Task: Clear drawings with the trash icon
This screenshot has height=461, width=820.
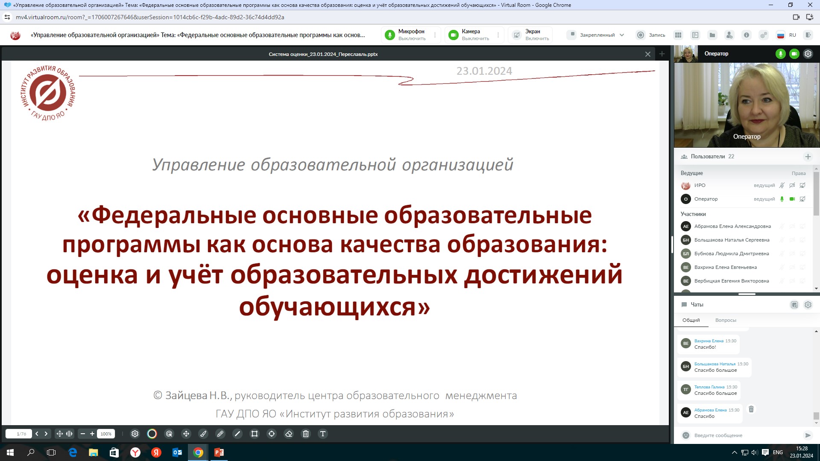Action: pos(306,434)
